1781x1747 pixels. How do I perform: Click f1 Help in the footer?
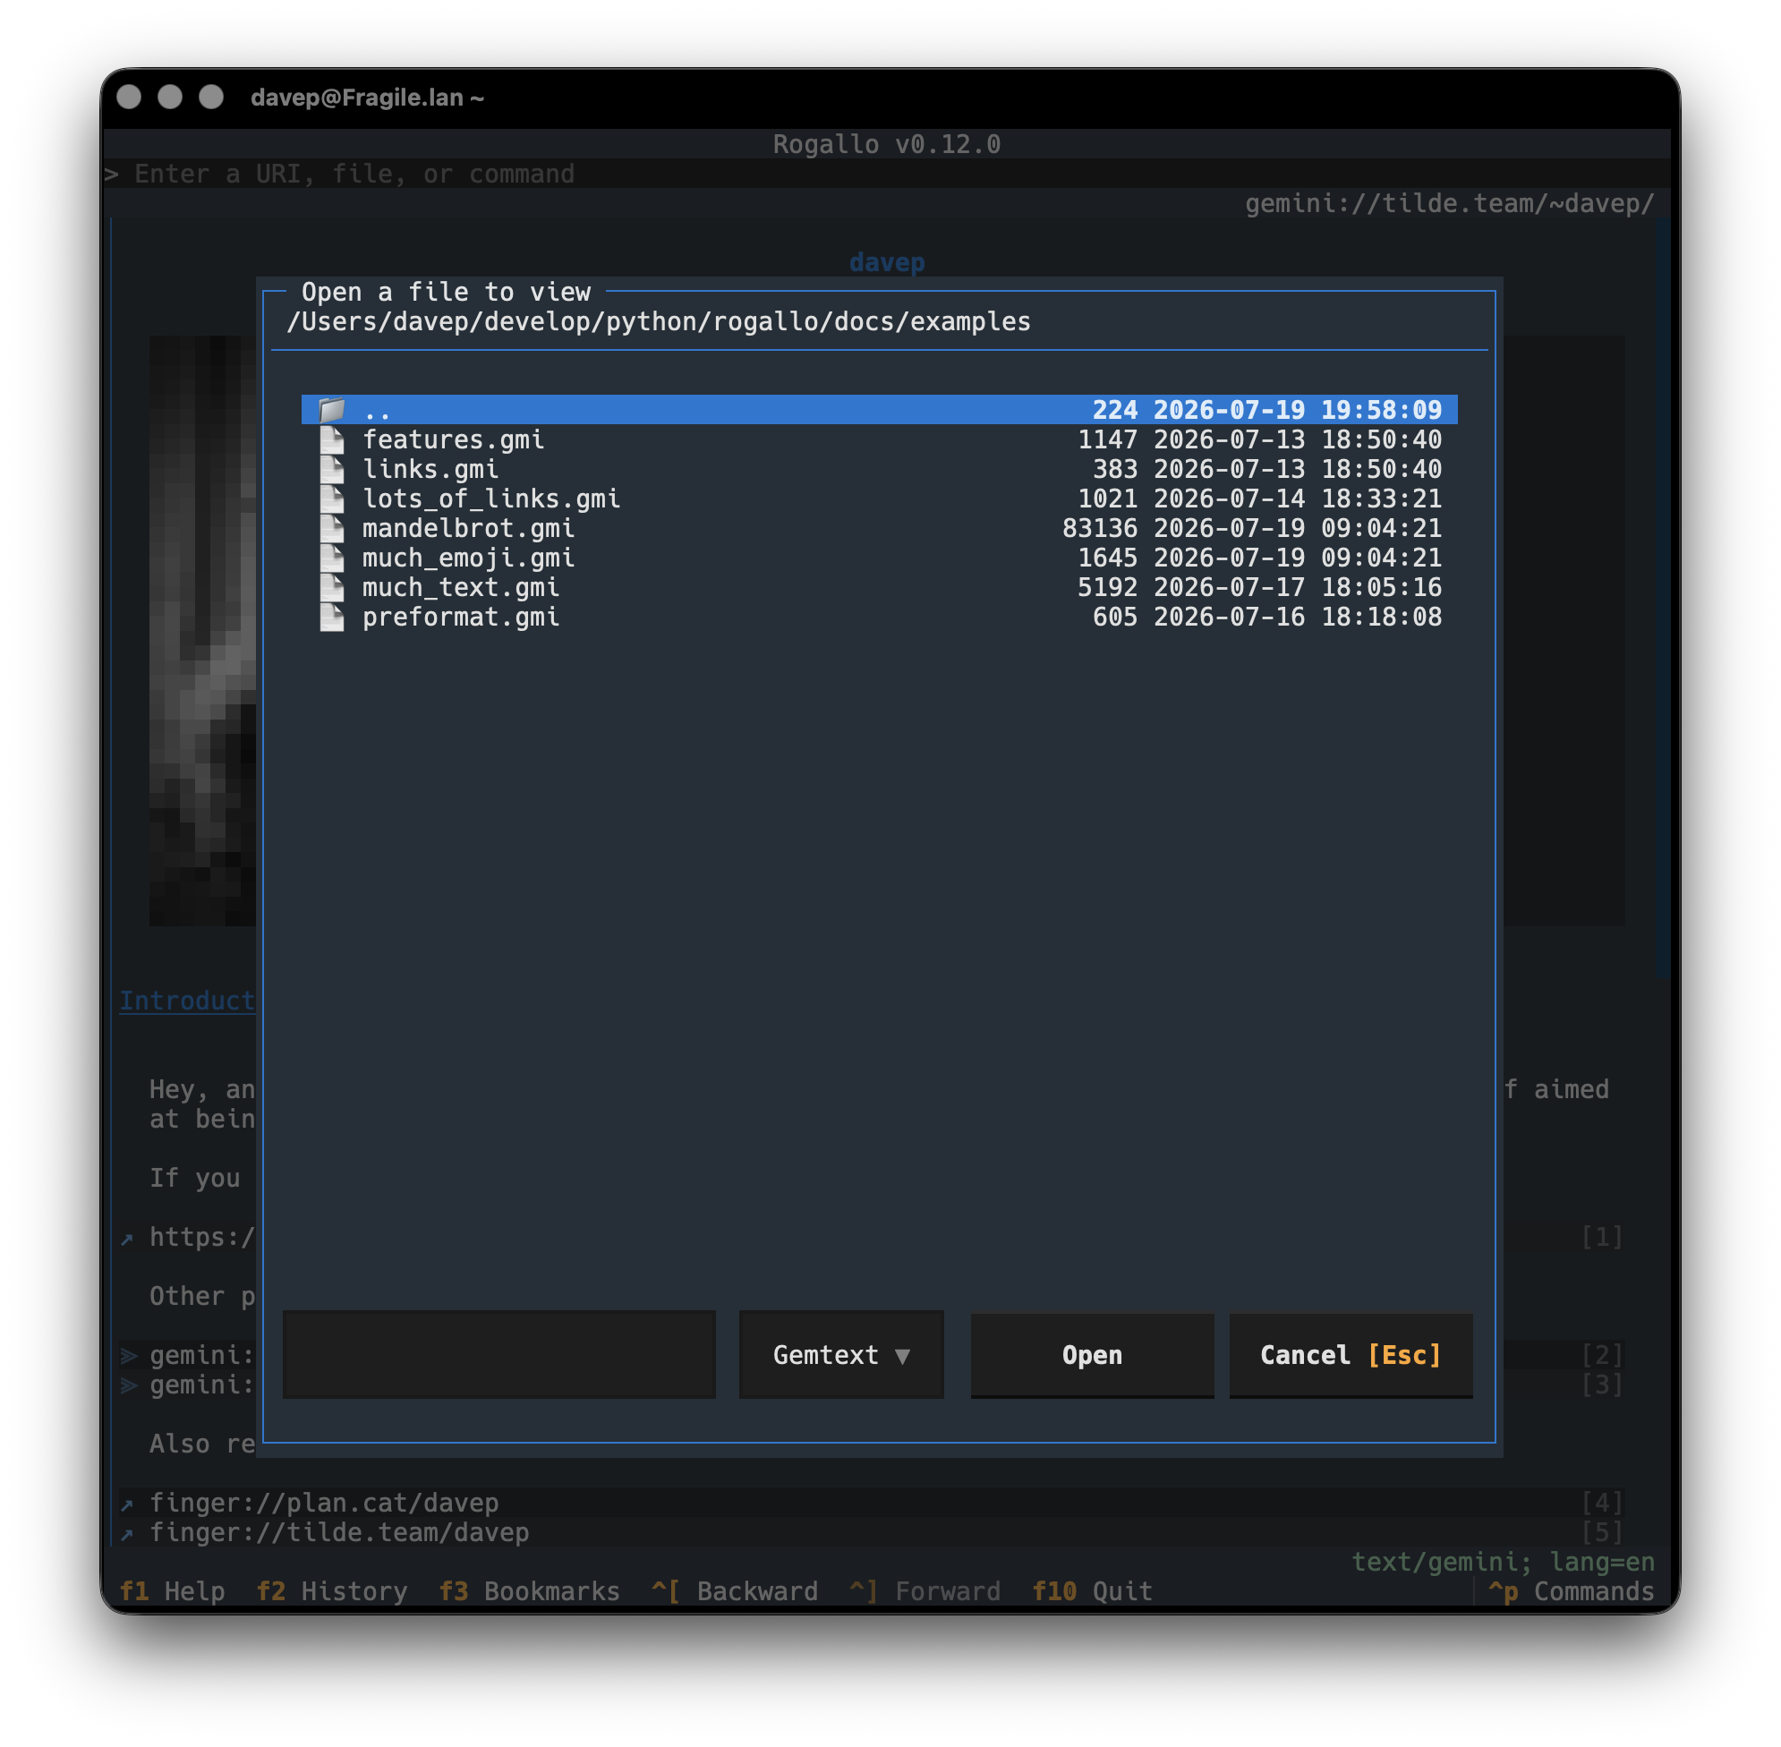click(x=173, y=1591)
